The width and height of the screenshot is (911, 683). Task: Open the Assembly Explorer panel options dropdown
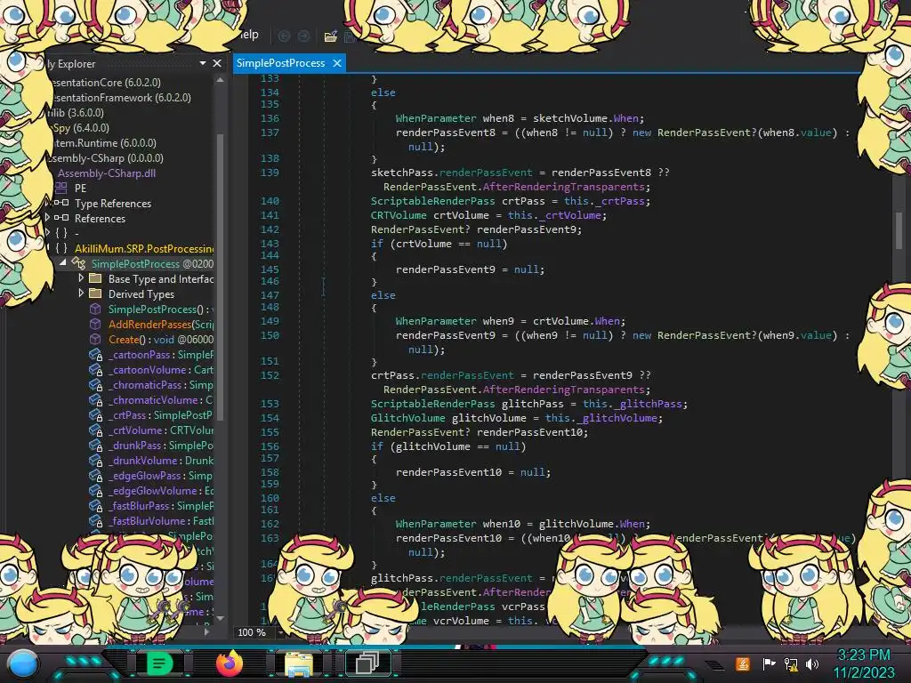203,63
